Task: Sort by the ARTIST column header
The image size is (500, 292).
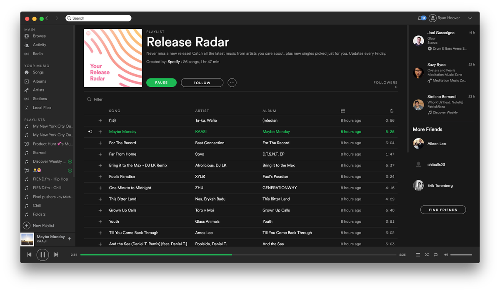Action: (202, 111)
